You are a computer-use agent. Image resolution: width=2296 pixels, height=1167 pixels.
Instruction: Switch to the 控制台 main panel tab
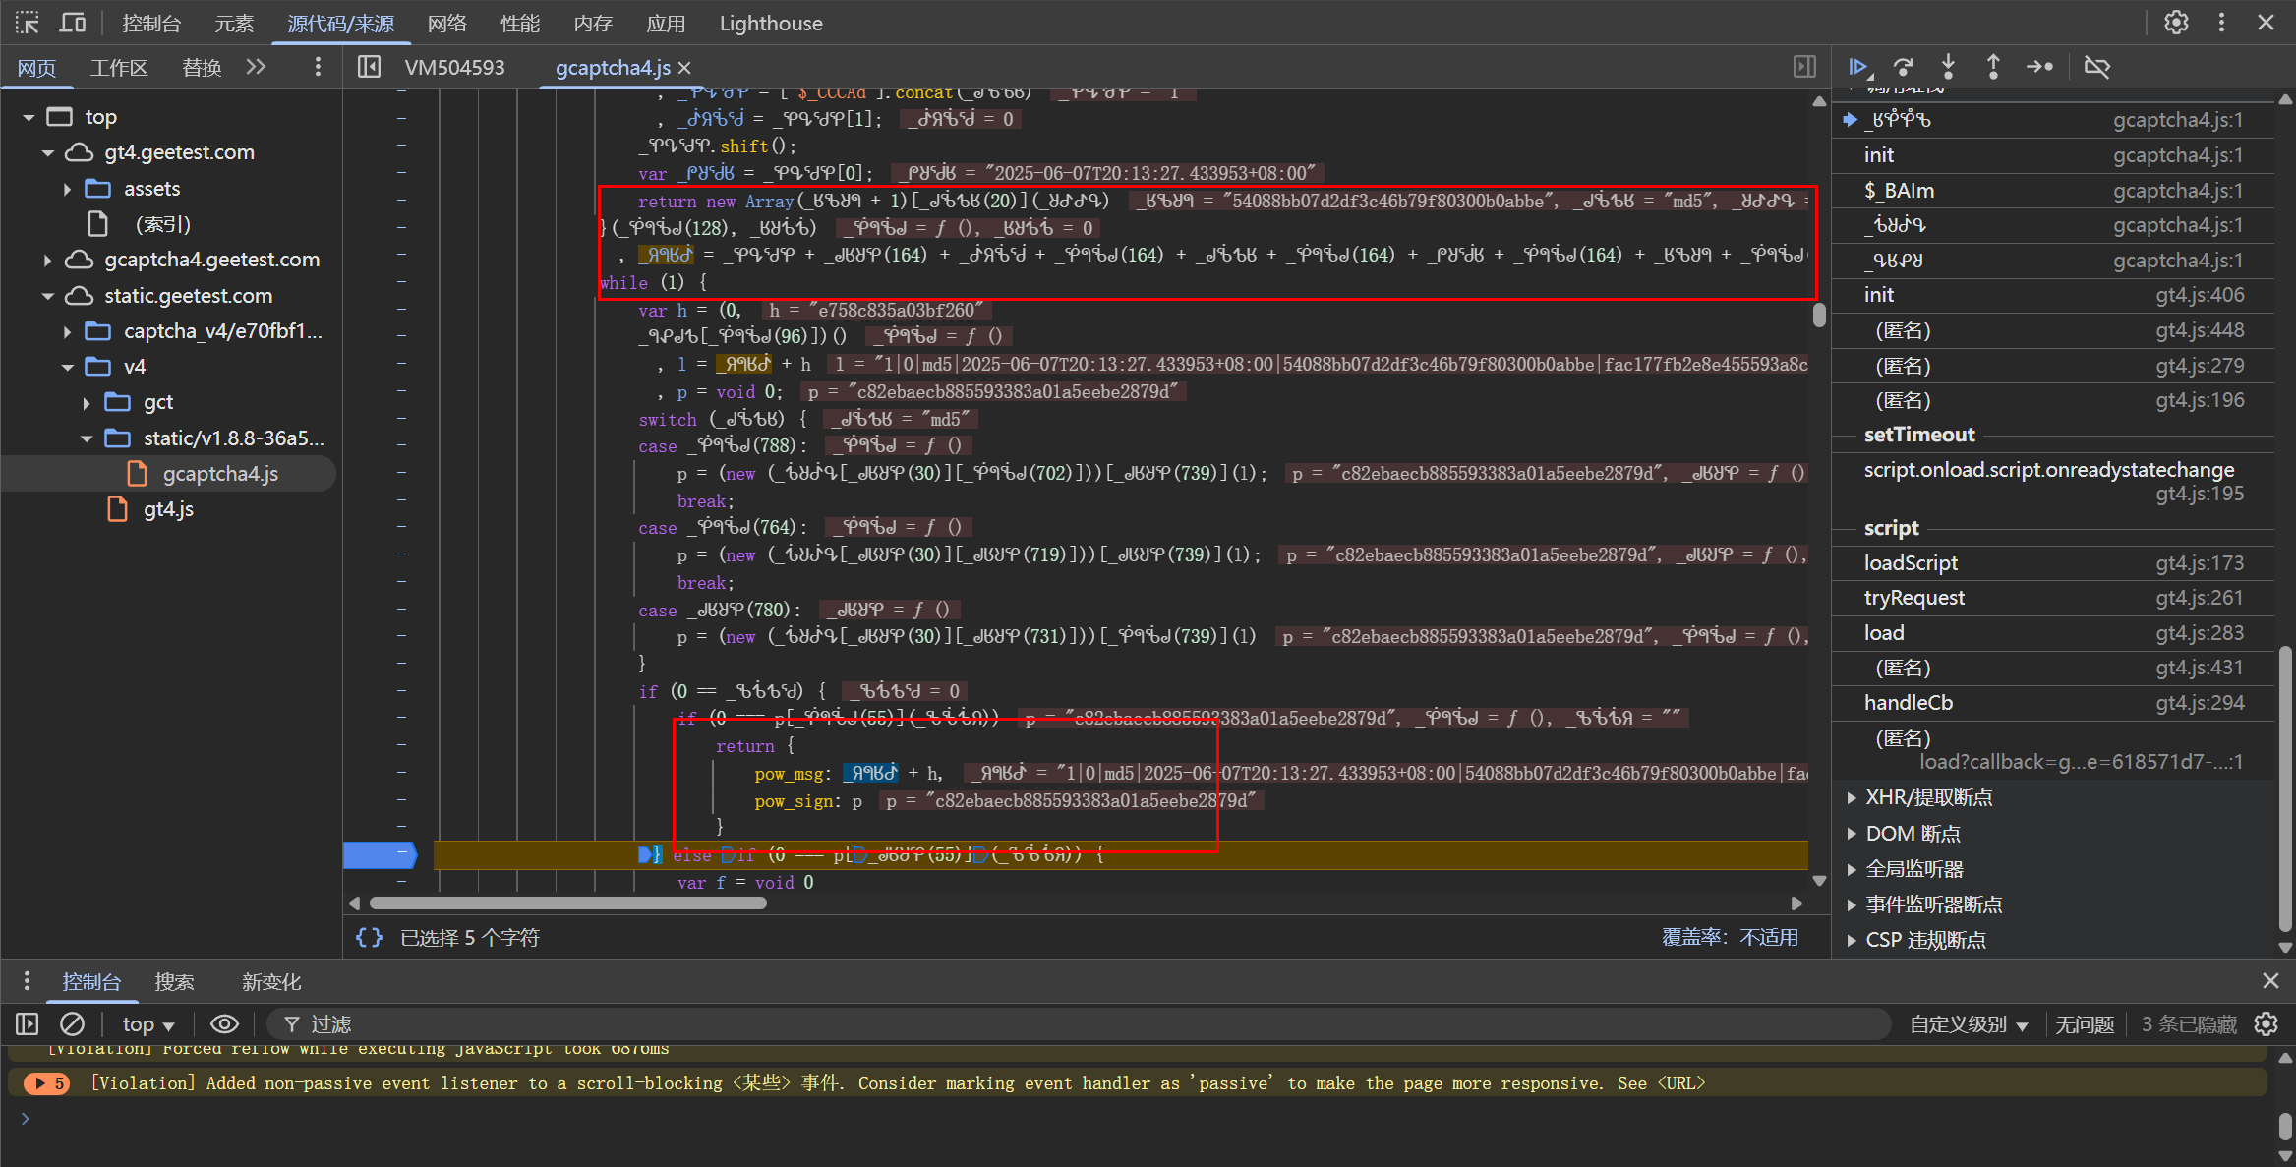click(151, 23)
